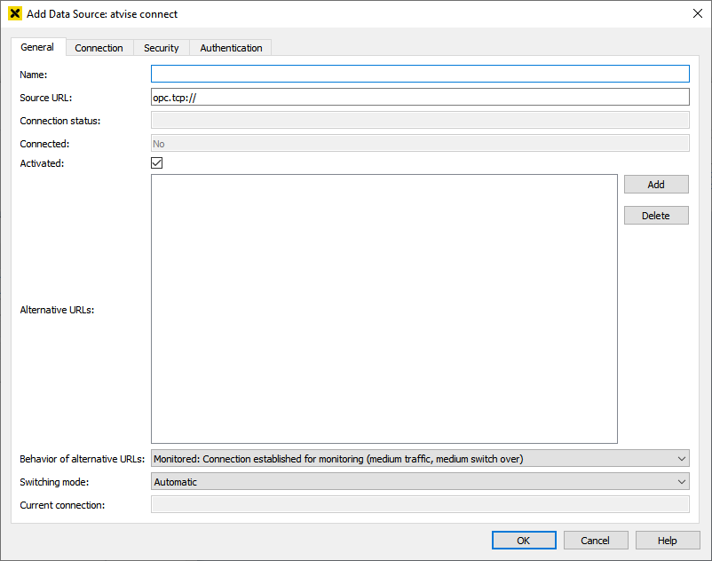This screenshot has width=712, height=561.
Task: Switch to the Connection tab
Action: pos(99,48)
